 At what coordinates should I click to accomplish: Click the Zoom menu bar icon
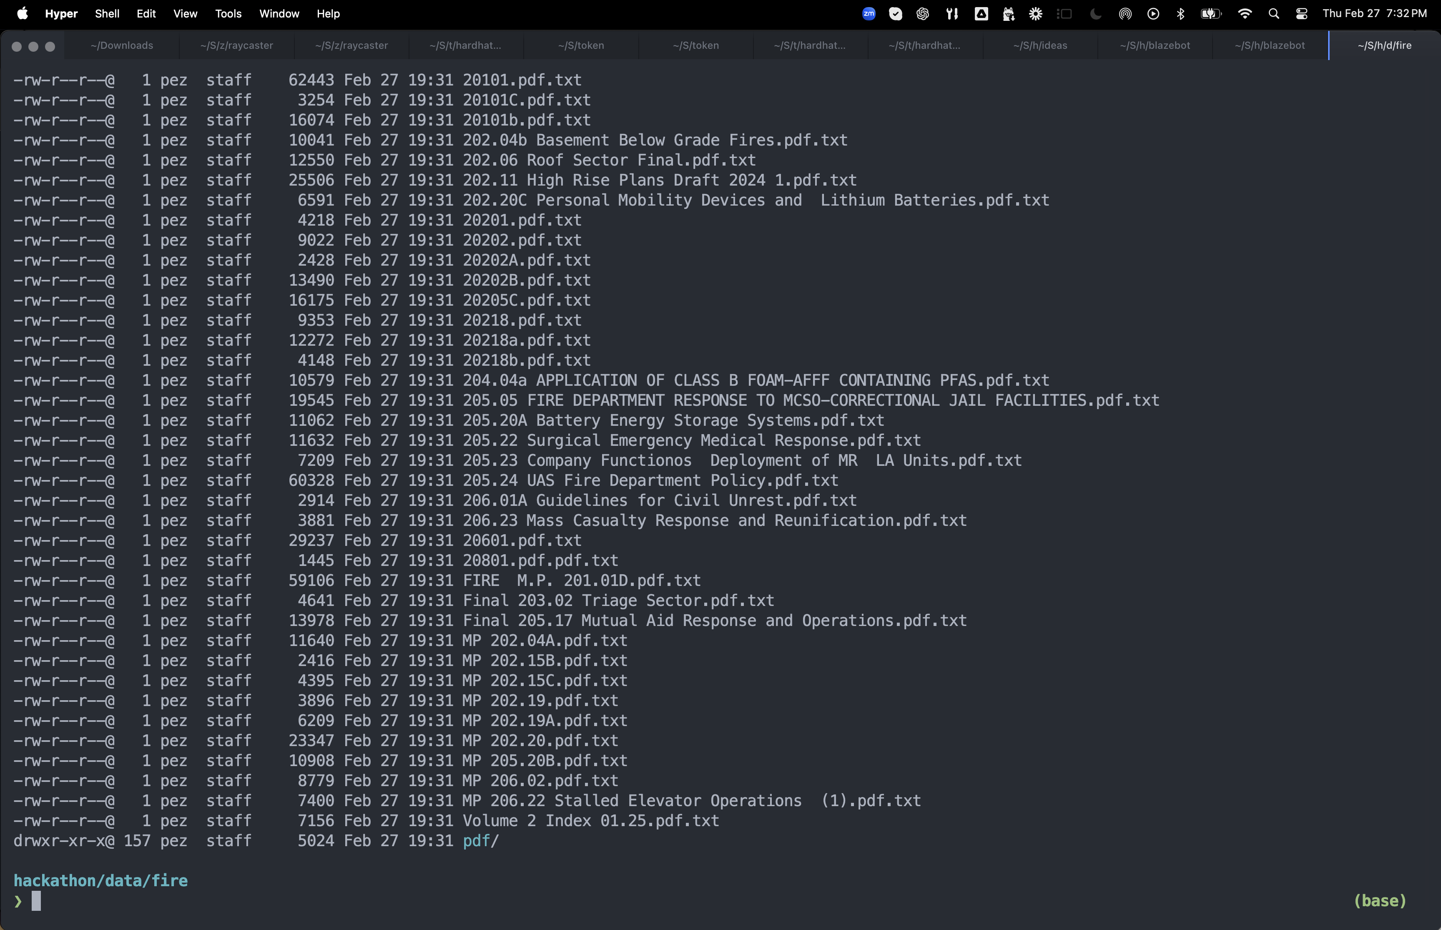click(869, 13)
